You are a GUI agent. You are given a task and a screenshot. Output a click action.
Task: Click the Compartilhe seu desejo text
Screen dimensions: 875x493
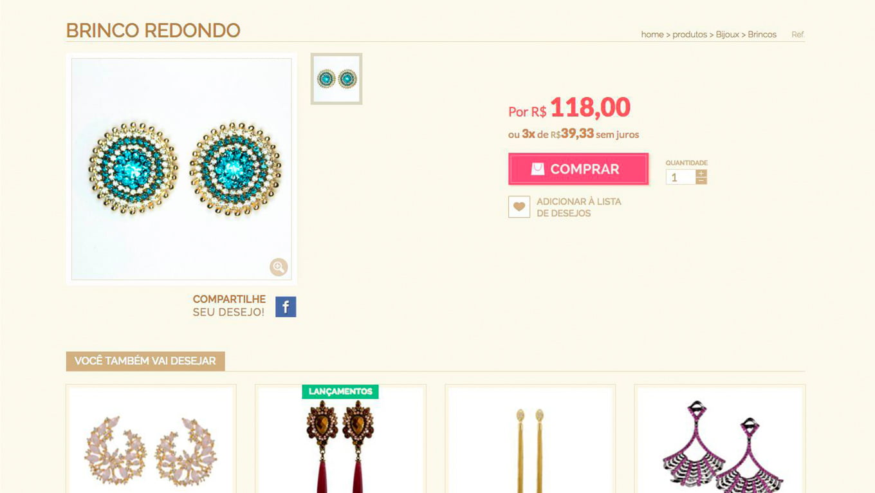pyautogui.click(x=229, y=306)
